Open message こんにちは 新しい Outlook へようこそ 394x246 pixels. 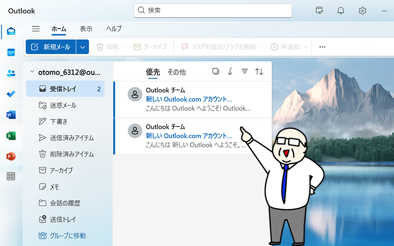point(193,136)
